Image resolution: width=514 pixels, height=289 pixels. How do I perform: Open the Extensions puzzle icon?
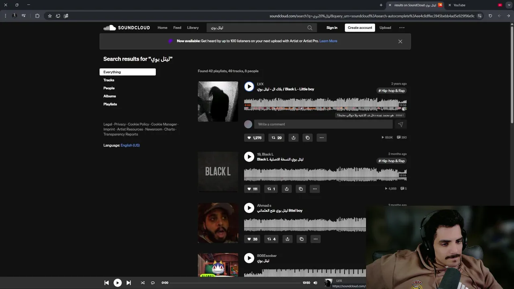pyautogui.click(x=37, y=16)
